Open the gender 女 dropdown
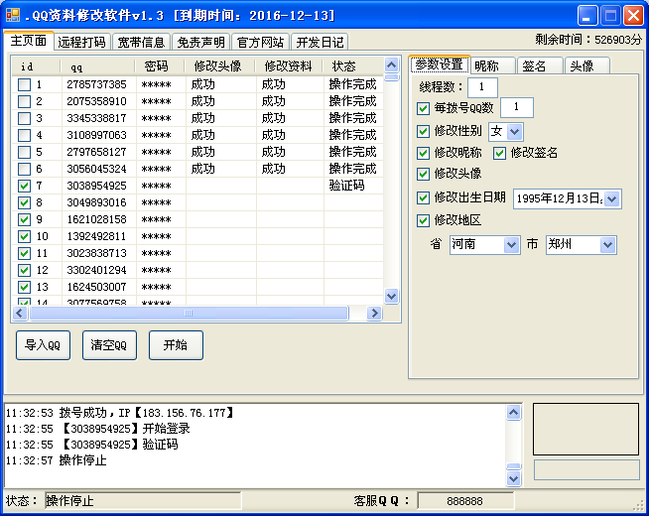The height and width of the screenshot is (516, 649). (514, 131)
